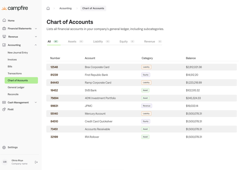Click balance $14,512.20
The image size is (250, 170).
(x=192, y=75)
